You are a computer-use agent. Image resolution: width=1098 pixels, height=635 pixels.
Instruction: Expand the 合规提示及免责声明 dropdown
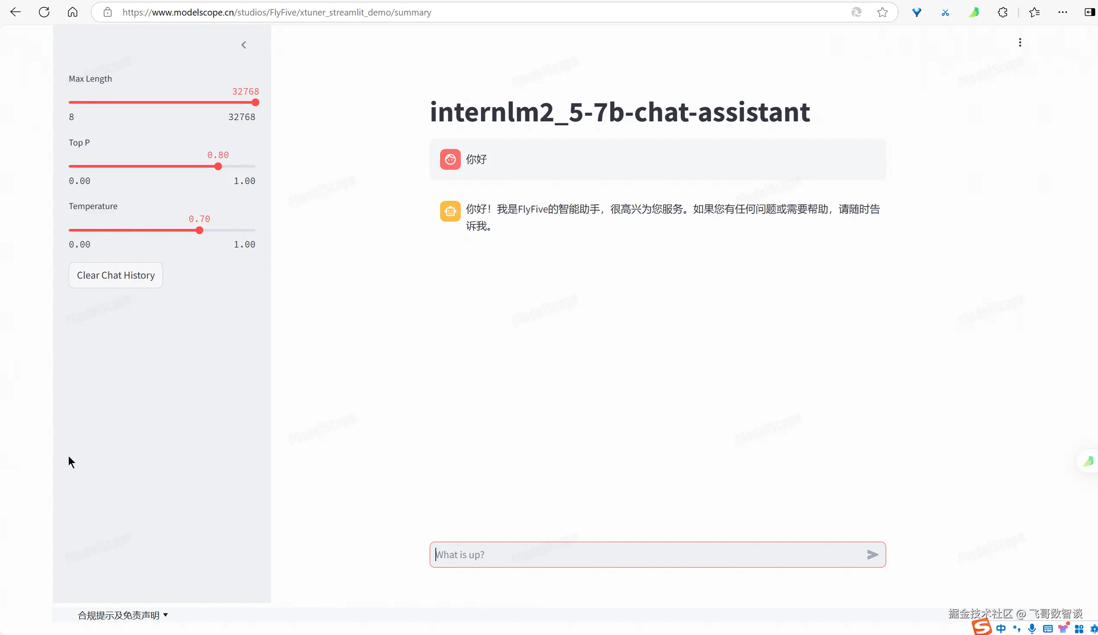click(122, 615)
